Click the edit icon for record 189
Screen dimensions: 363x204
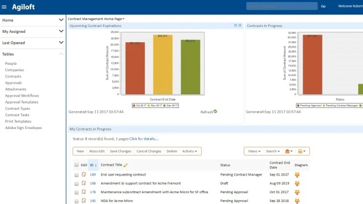pyautogui.click(x=83, y=175)
